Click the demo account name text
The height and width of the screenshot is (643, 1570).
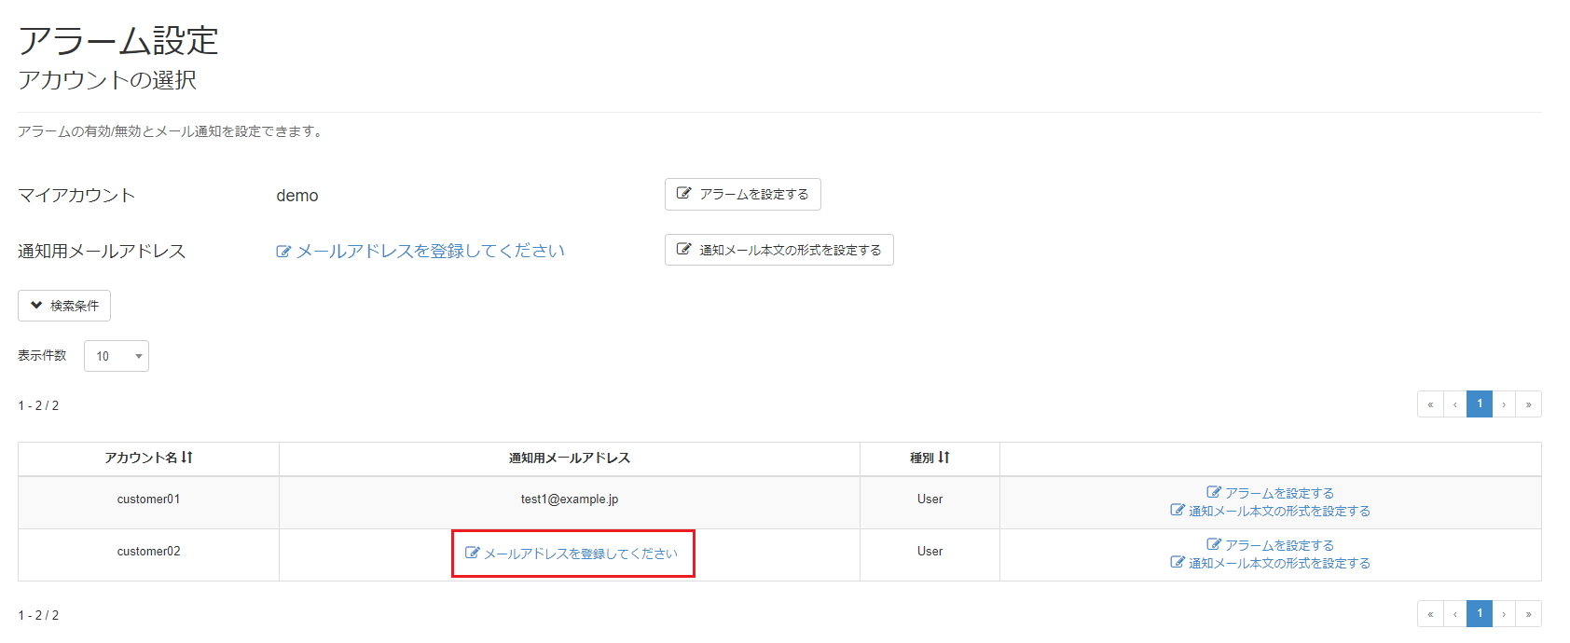point(297,196)
